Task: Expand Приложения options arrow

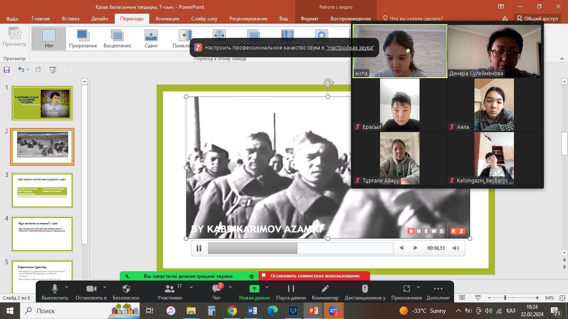Action: (x=418, y=287)
